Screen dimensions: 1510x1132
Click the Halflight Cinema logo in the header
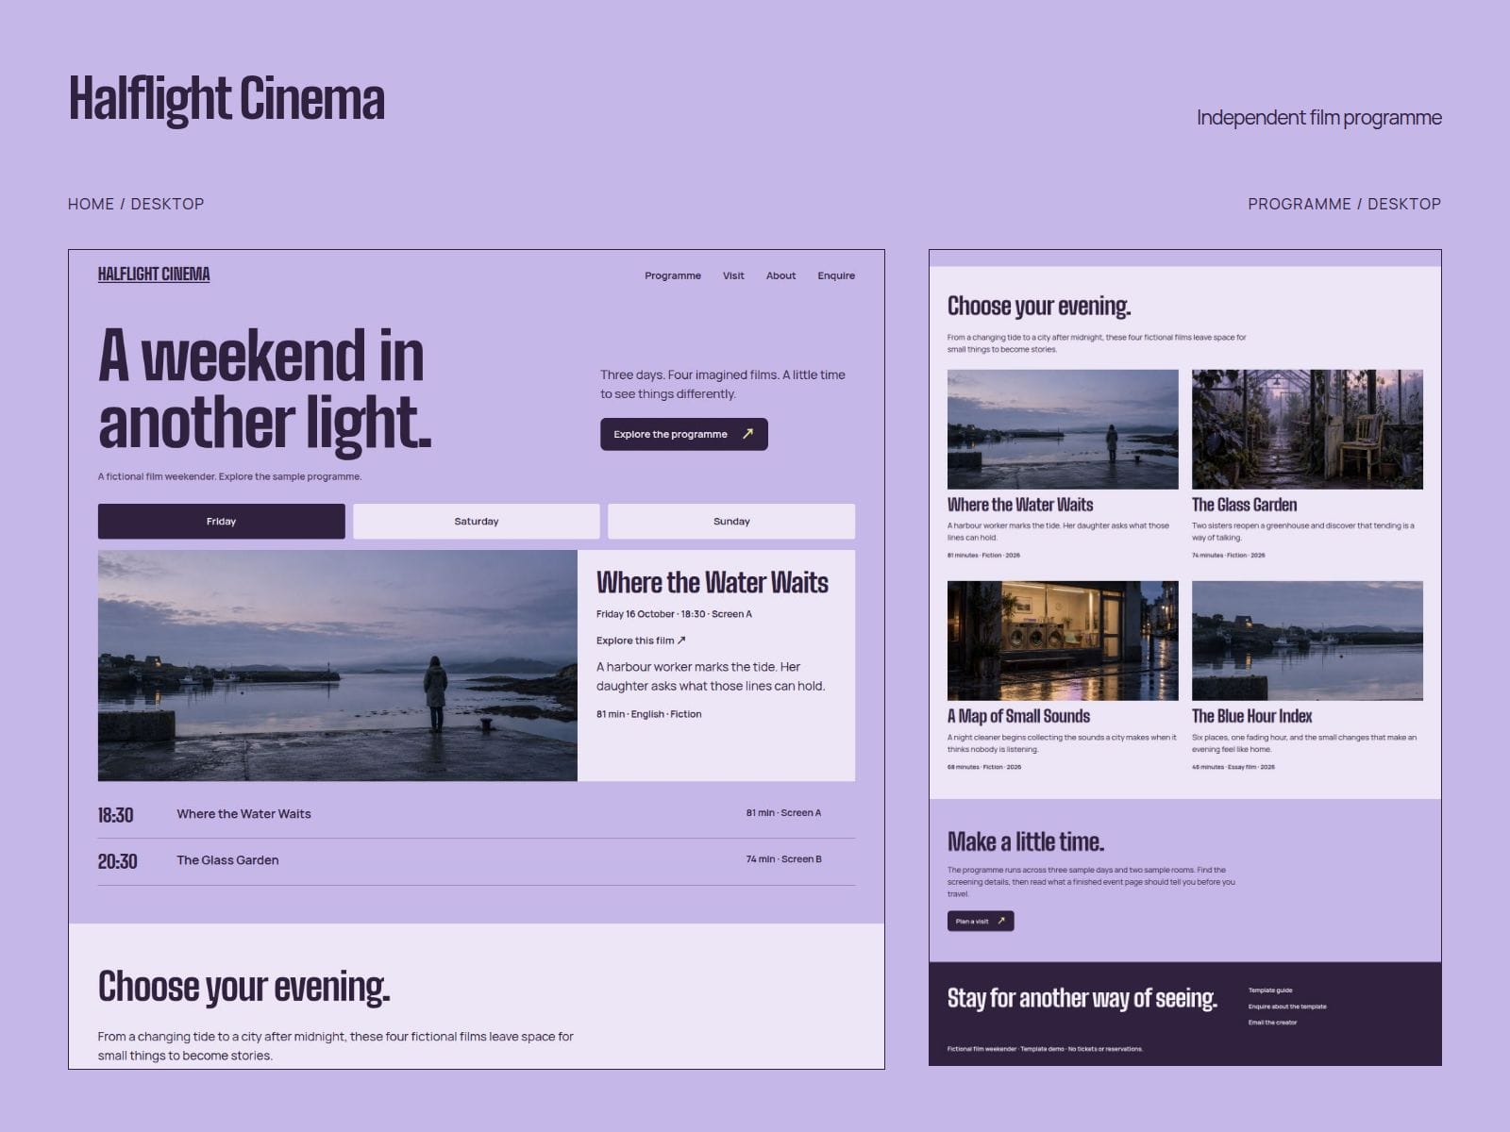pyautogui.click(x=154, y=275)
